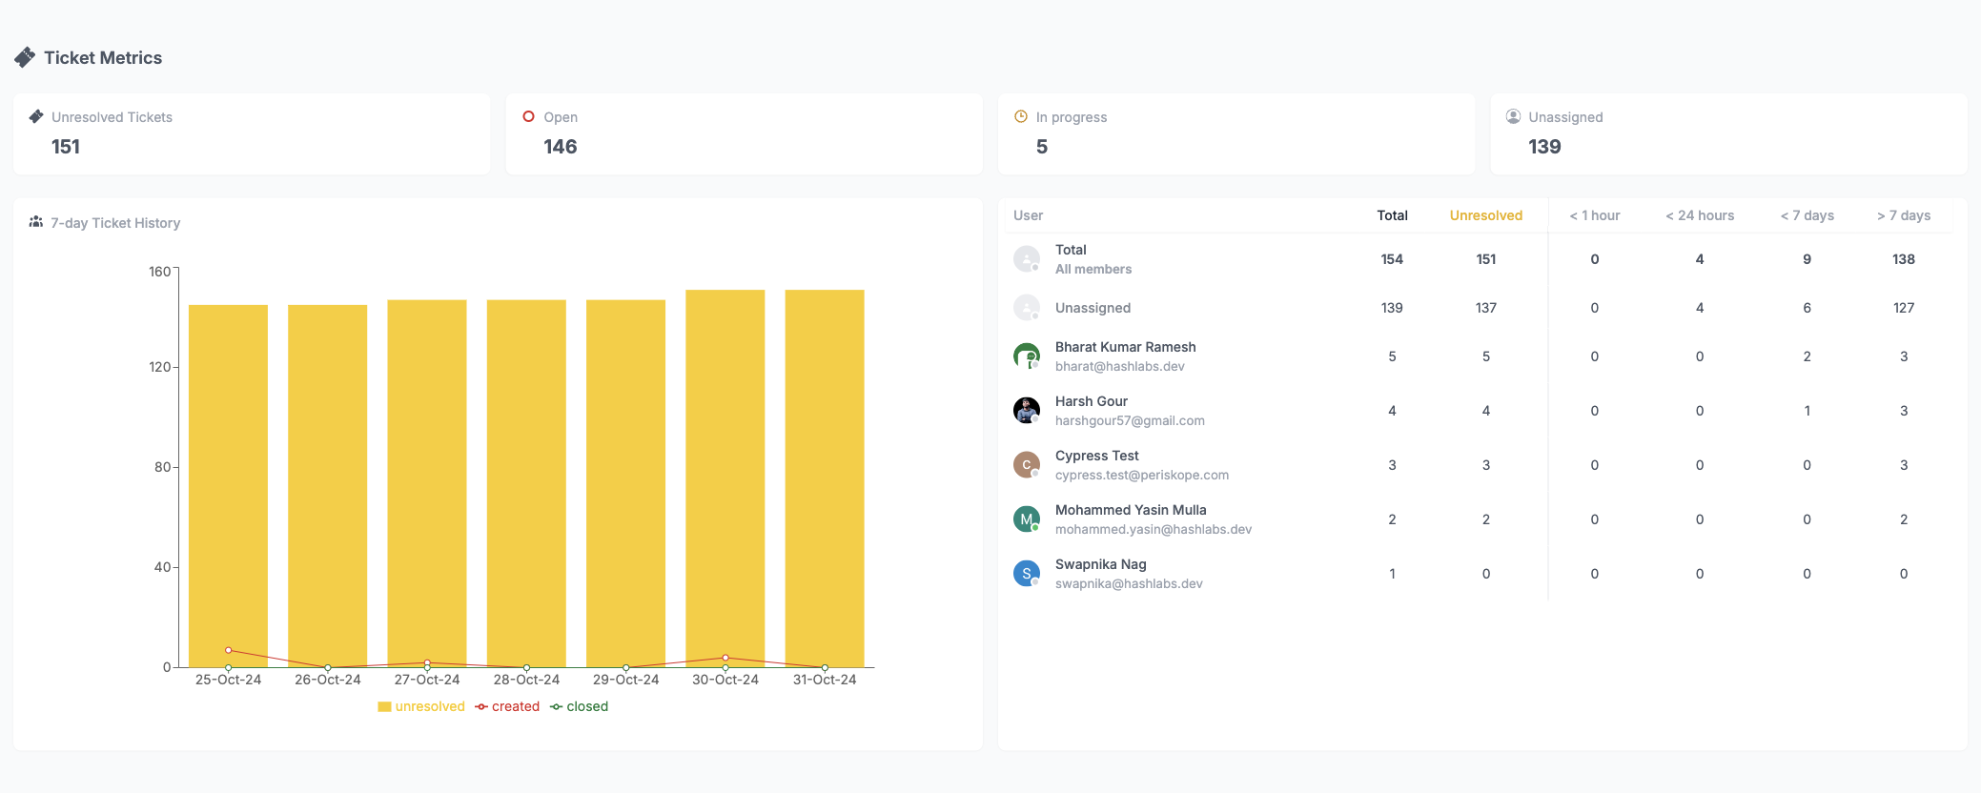Image resolution: width=1981 pixels, height=793 pixels.
Task: Click the 154 total tickets value
Action: 1392,259
